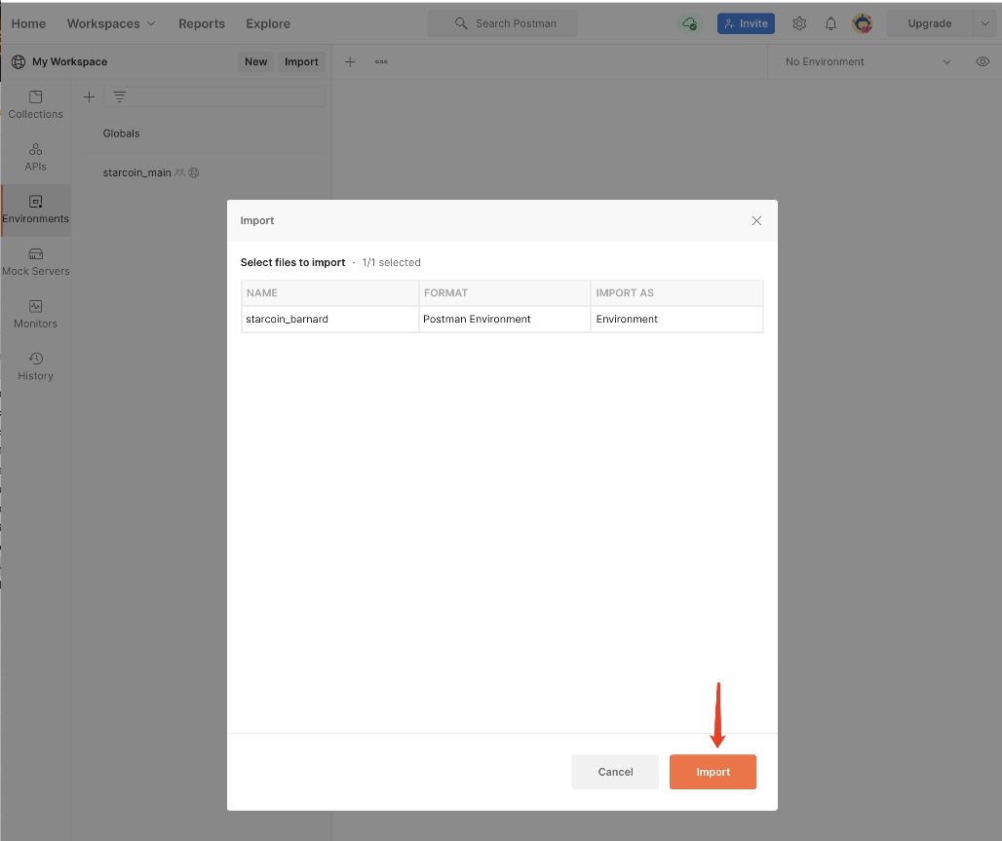Open the Environments sidebar tab
This screenshot has width=1002, height=841.
pos(36,210)
